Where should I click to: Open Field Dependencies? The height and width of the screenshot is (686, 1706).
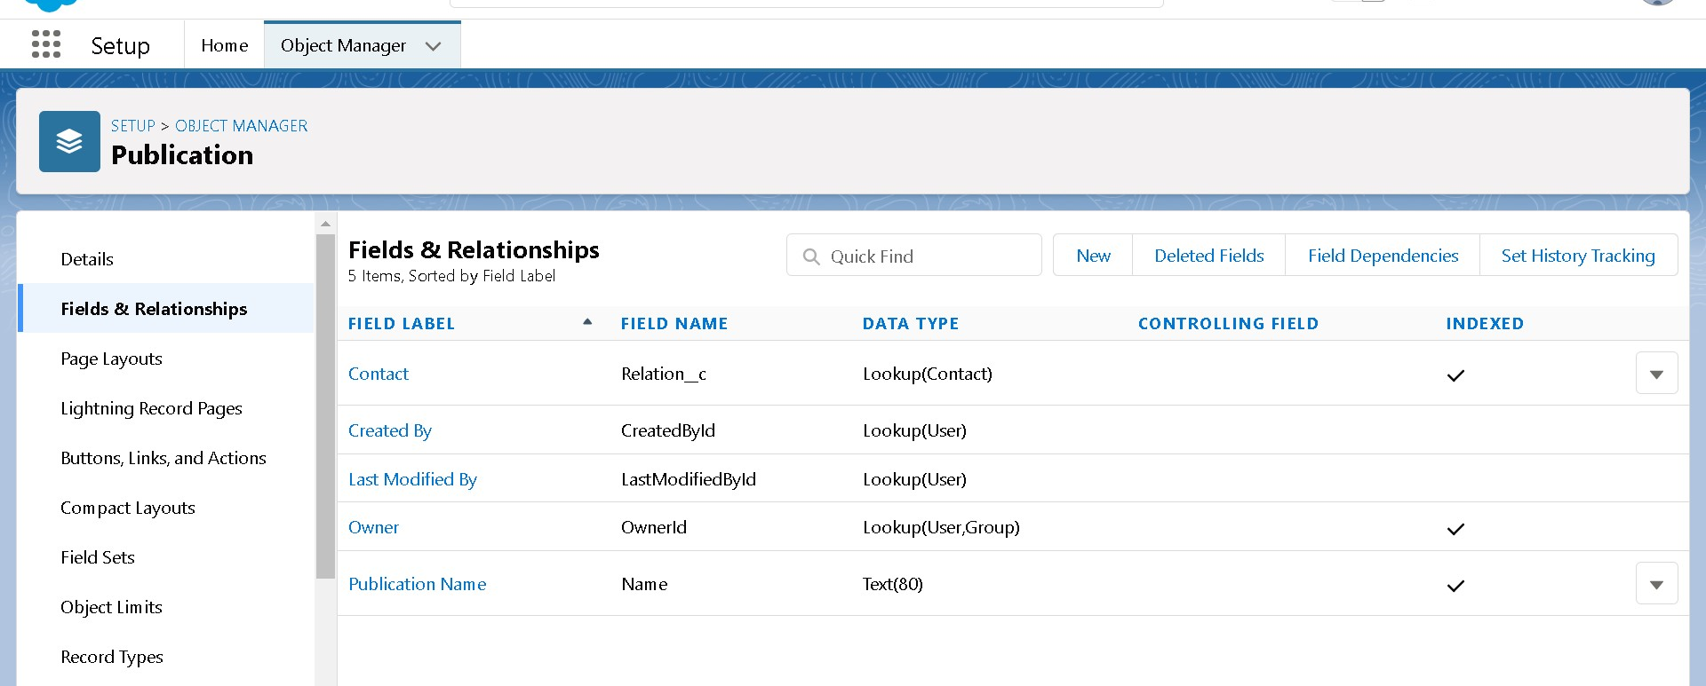click(1383, 256)
